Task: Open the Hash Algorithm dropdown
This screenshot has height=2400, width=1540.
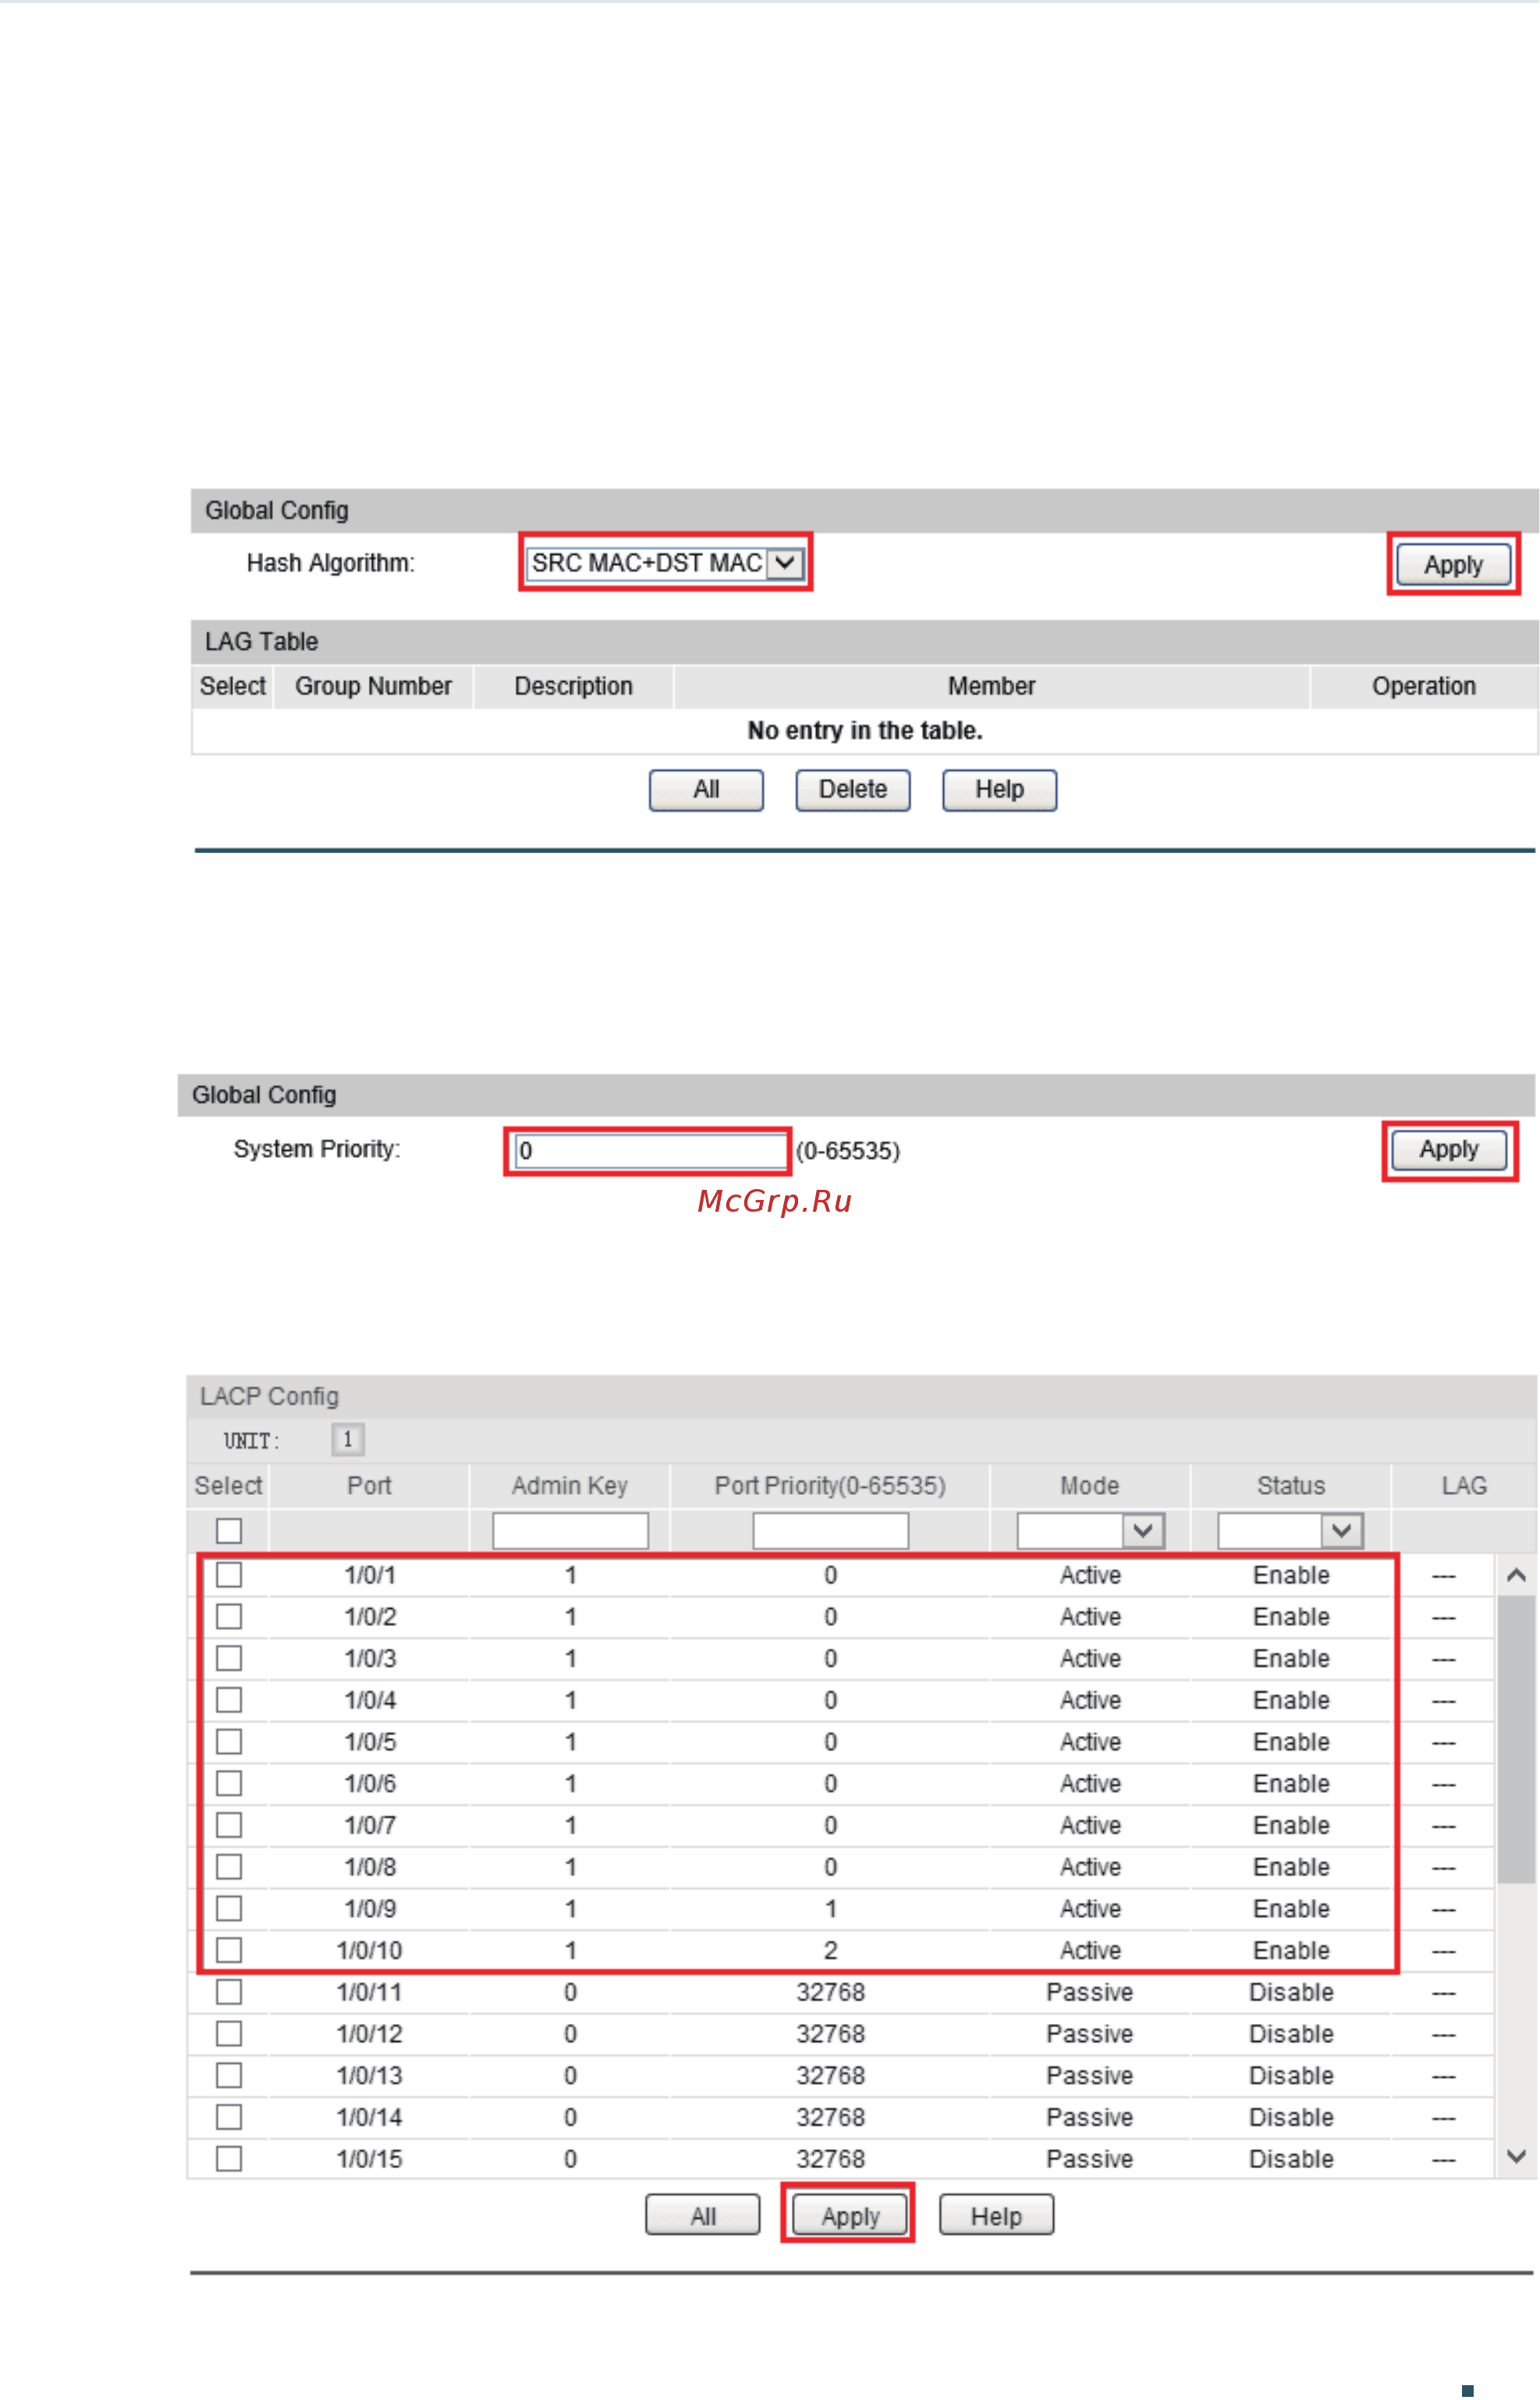Action: [x=665, y=563]
